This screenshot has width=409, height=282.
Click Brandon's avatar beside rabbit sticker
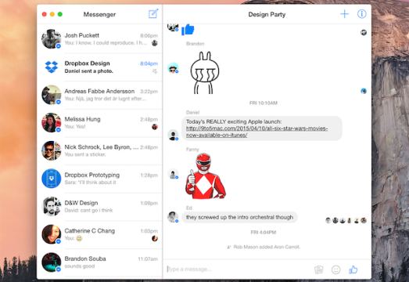tap(173, 68)
